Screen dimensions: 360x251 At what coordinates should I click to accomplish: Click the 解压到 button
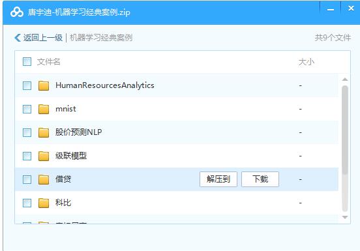coord(218,179)
